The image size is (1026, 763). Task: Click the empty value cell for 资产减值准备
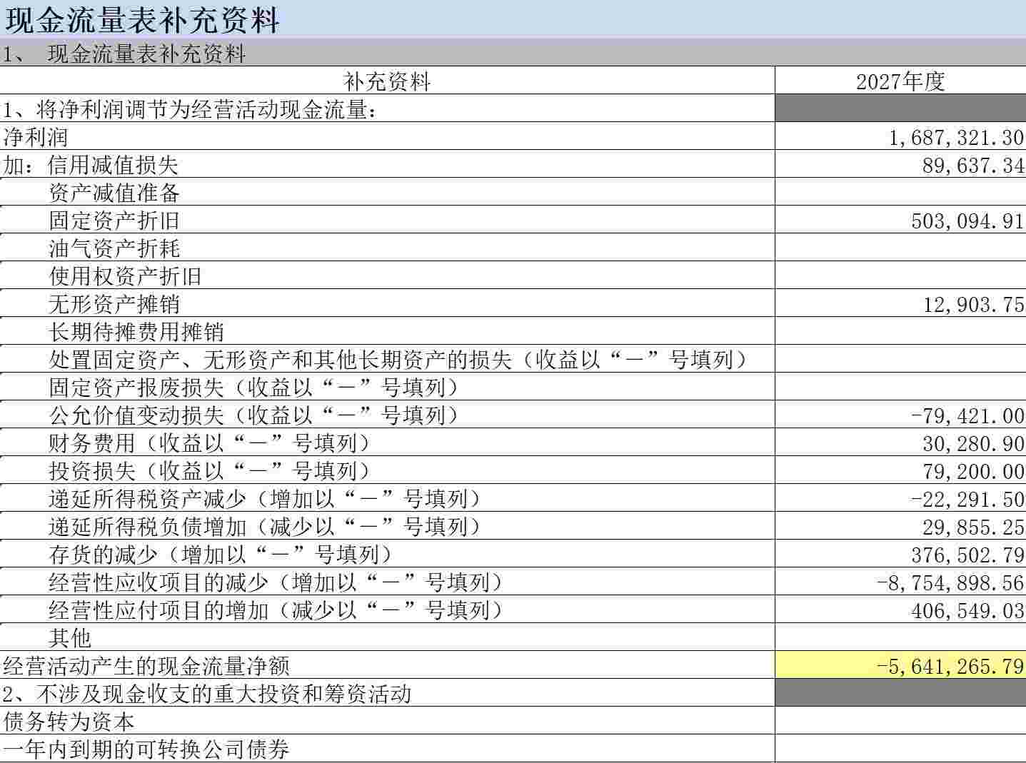(900, 192)
